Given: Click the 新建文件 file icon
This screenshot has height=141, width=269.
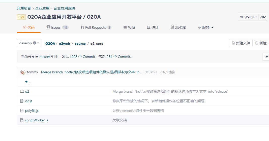Looking at the screenshot, I should pyautogui.click(x=233, y=43).
